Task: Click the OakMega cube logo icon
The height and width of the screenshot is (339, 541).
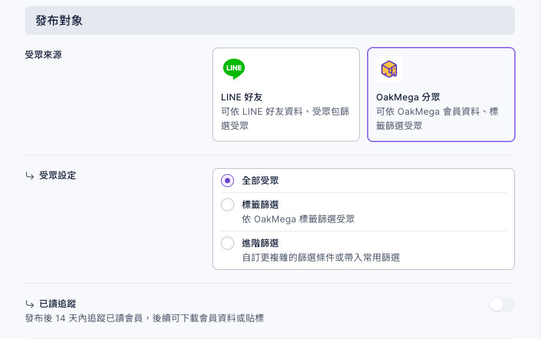Action: click(x=389, y=69)
